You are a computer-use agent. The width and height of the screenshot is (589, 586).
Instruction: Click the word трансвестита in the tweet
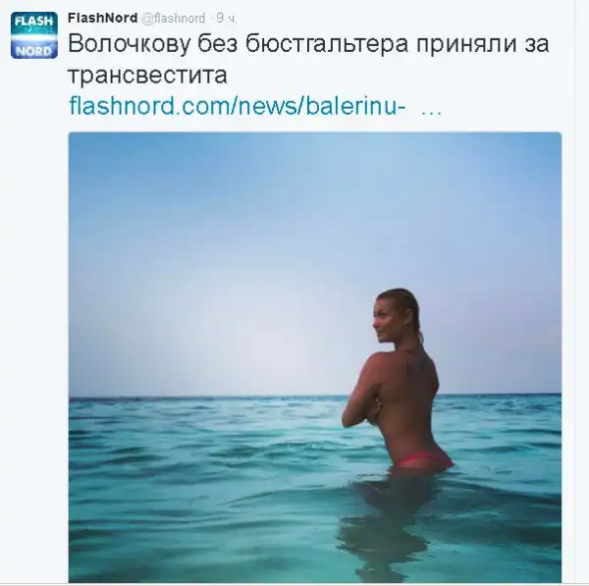tap(147, 76)
